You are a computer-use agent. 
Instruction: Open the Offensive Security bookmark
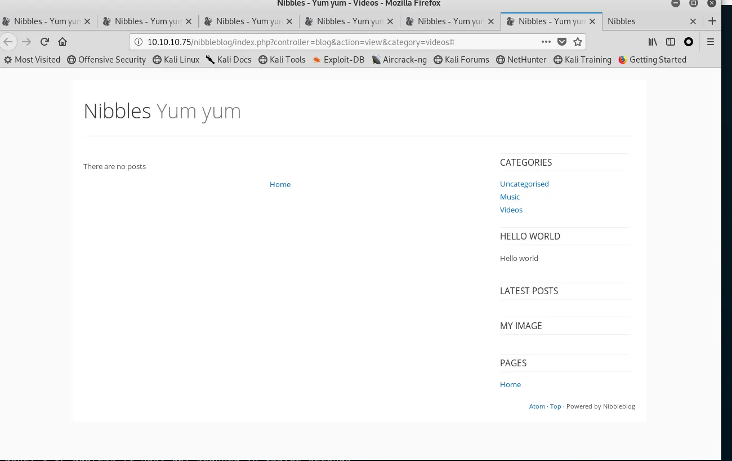point(106,60)
